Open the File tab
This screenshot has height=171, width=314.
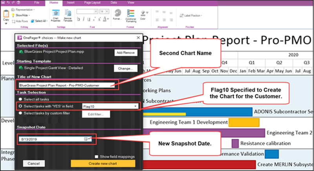click(37, 3)
